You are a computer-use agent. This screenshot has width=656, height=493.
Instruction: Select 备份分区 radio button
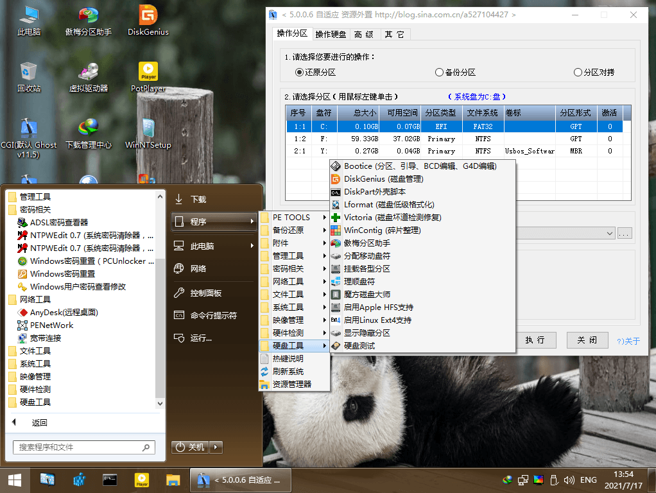point(455,73)
